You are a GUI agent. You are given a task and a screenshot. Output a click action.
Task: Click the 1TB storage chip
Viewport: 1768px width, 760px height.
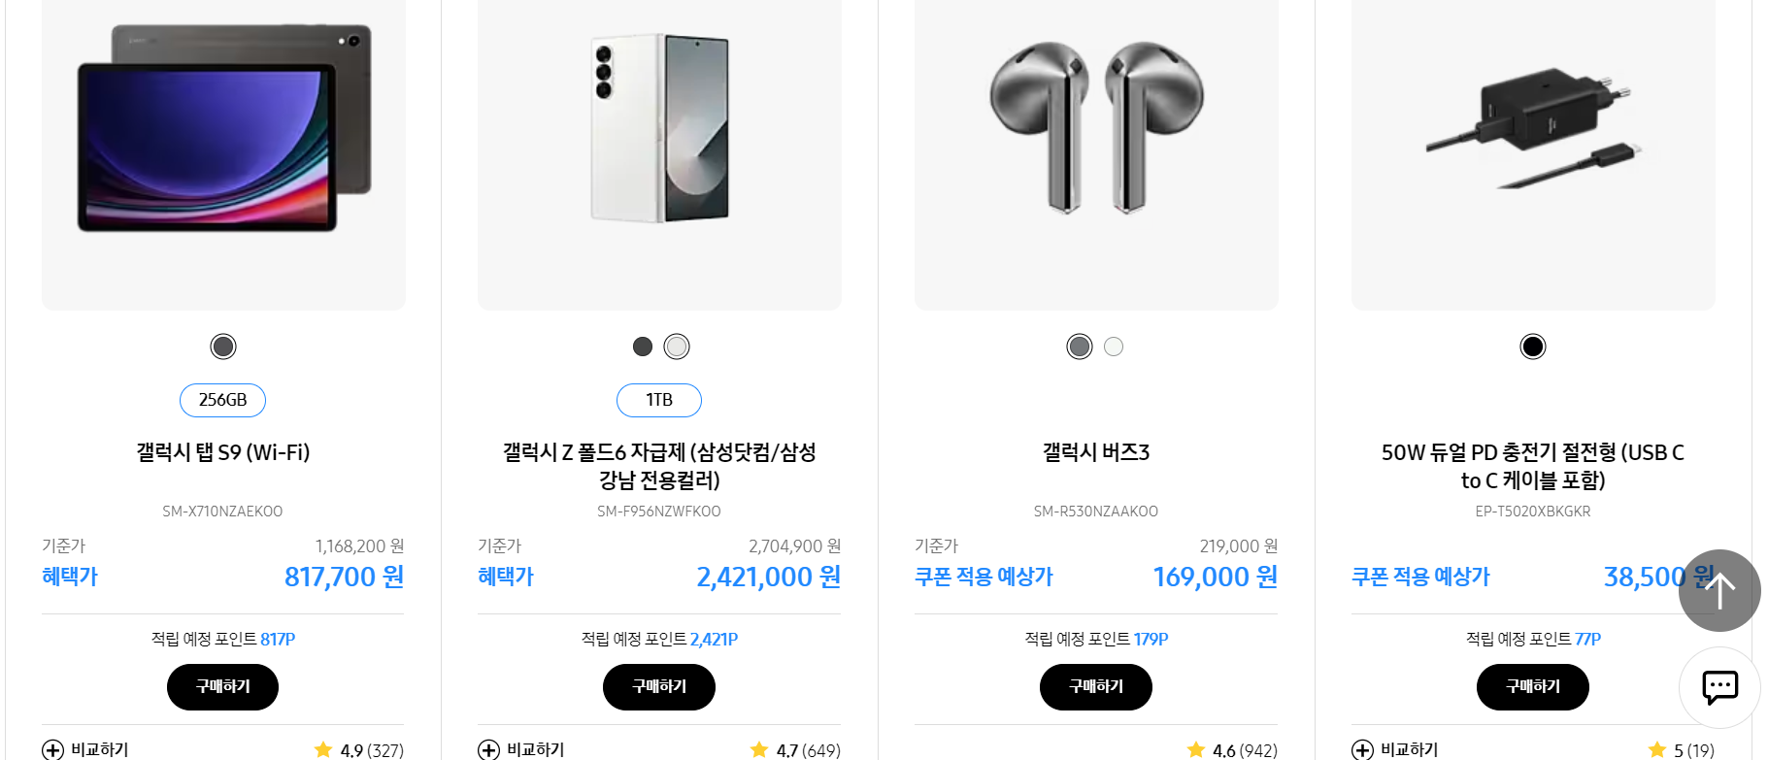tap(659, 400)
